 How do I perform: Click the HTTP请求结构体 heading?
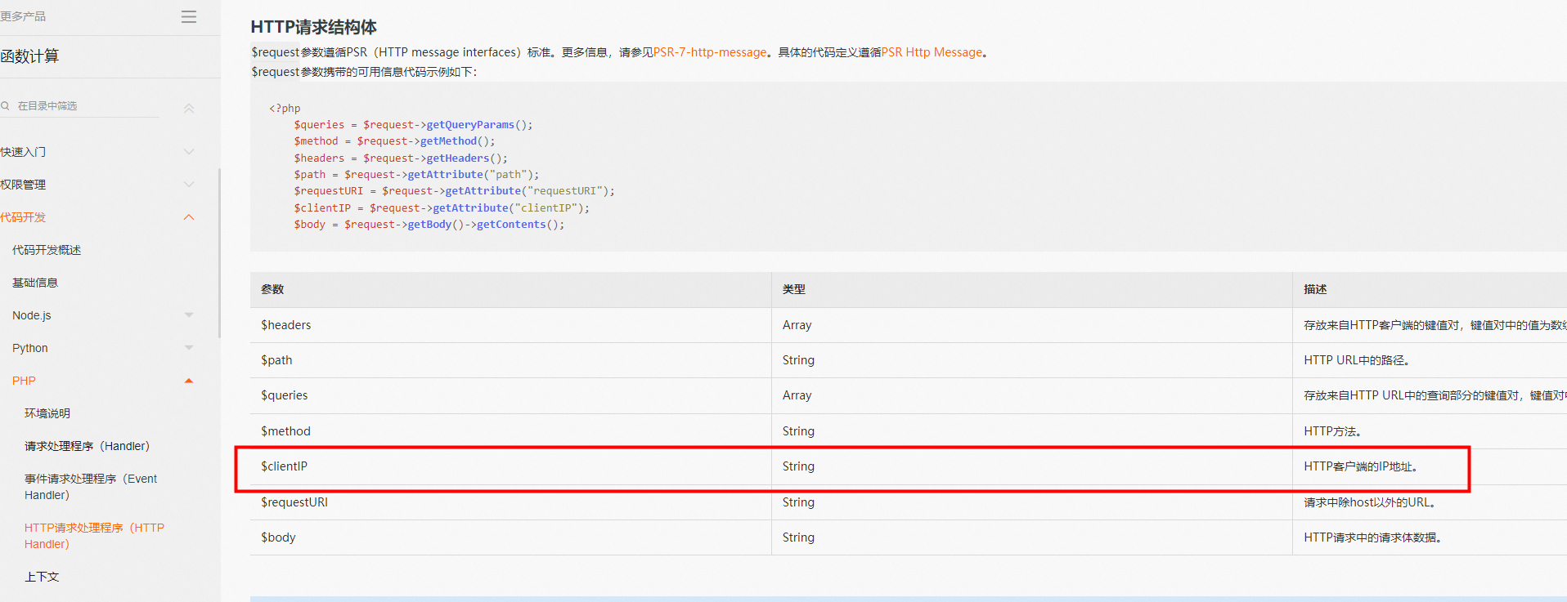[314, 27]
